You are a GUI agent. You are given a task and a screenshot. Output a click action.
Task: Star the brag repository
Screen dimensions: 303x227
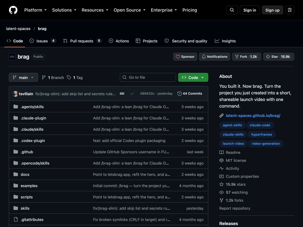(279, 57)
